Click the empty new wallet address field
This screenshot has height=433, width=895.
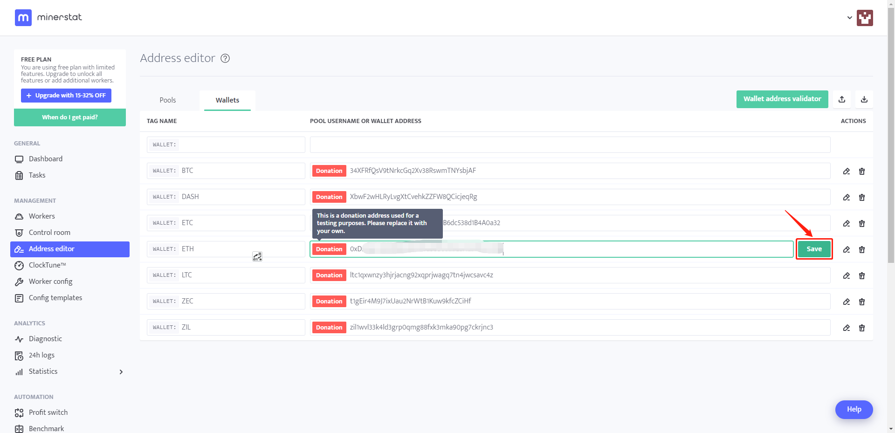[570, 144]
